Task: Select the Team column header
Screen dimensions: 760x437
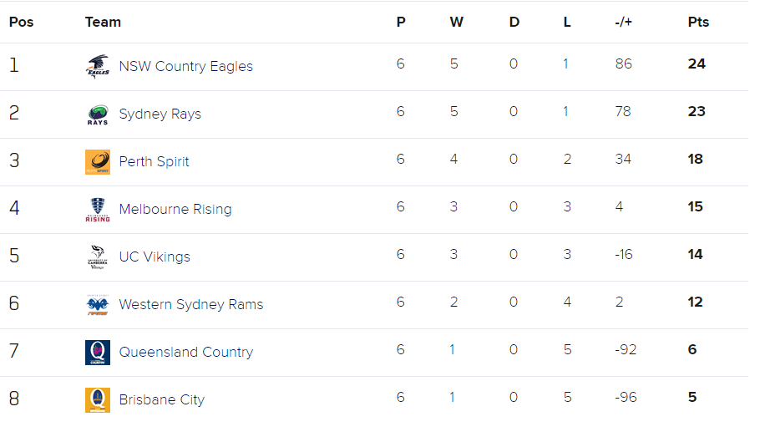Action: click(103, 22)
